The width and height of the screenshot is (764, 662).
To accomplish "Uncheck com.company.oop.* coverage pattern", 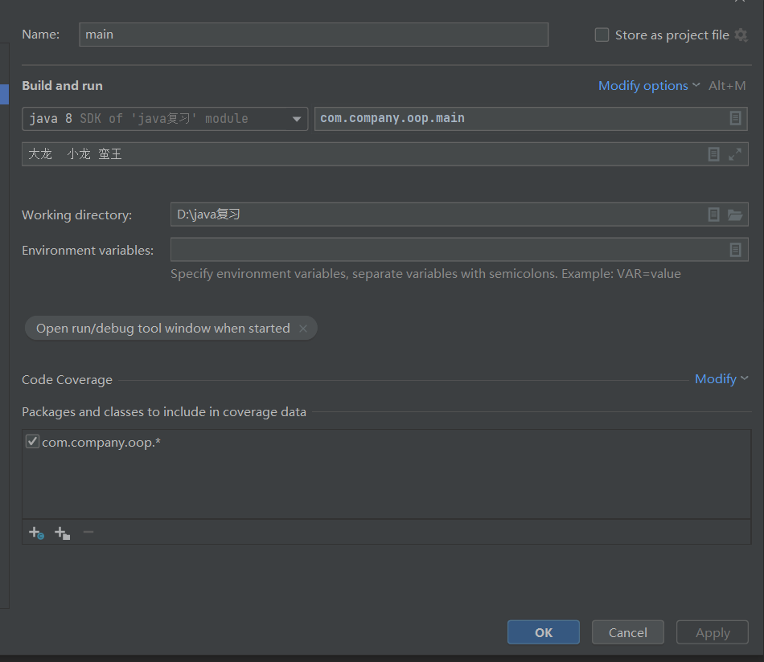I will coord(32,442).
